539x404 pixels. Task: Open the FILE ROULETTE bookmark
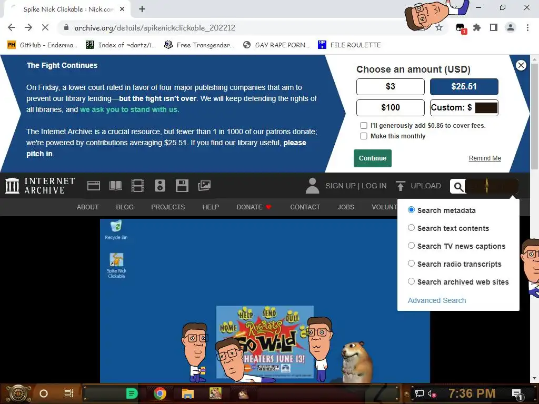click(x=350, y=45)
